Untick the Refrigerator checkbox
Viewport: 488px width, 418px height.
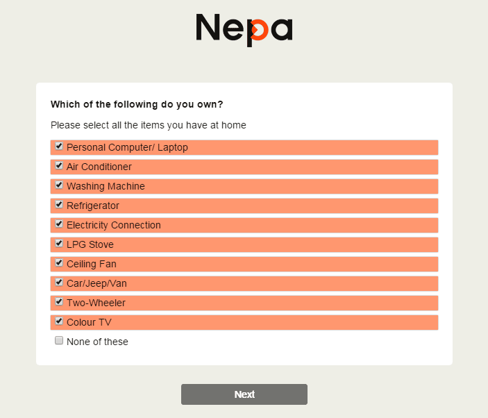click(59, 205)
